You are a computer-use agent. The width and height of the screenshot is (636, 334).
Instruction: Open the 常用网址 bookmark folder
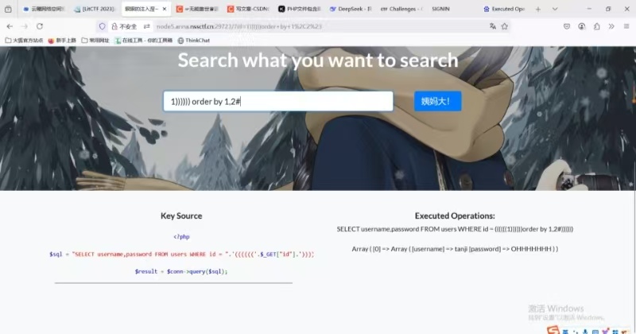pyautogui.click(x=95, y=41)
